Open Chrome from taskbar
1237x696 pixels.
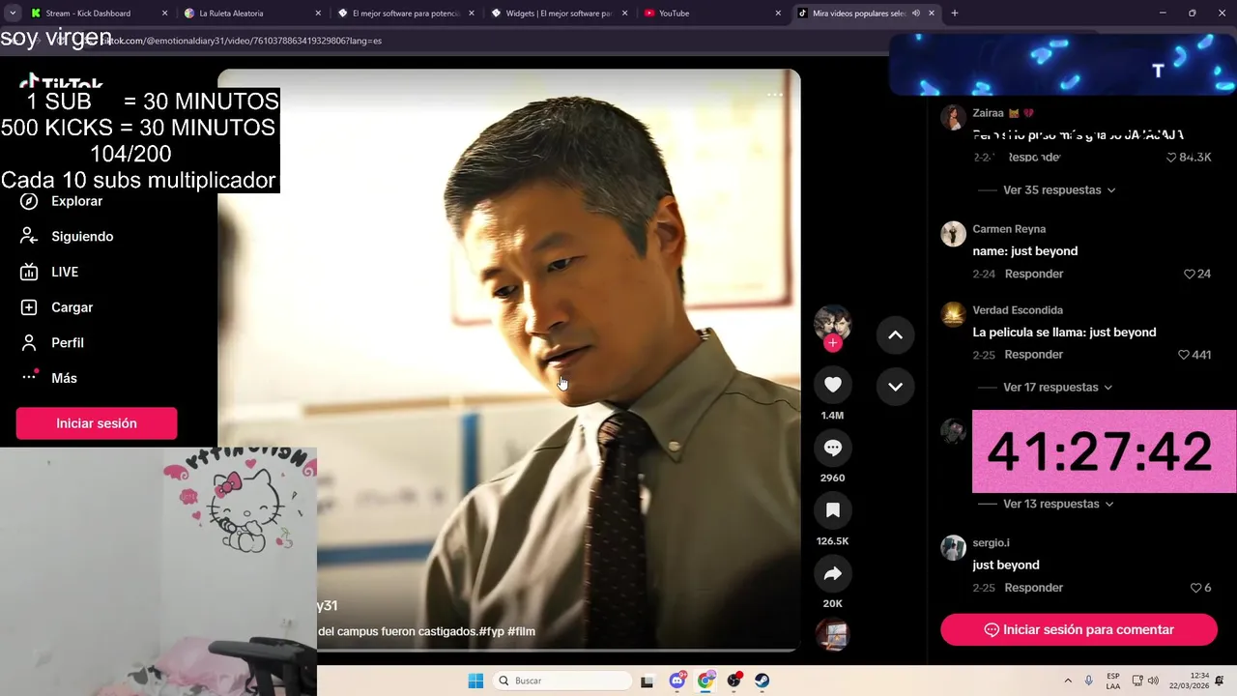tap(705, 681)
